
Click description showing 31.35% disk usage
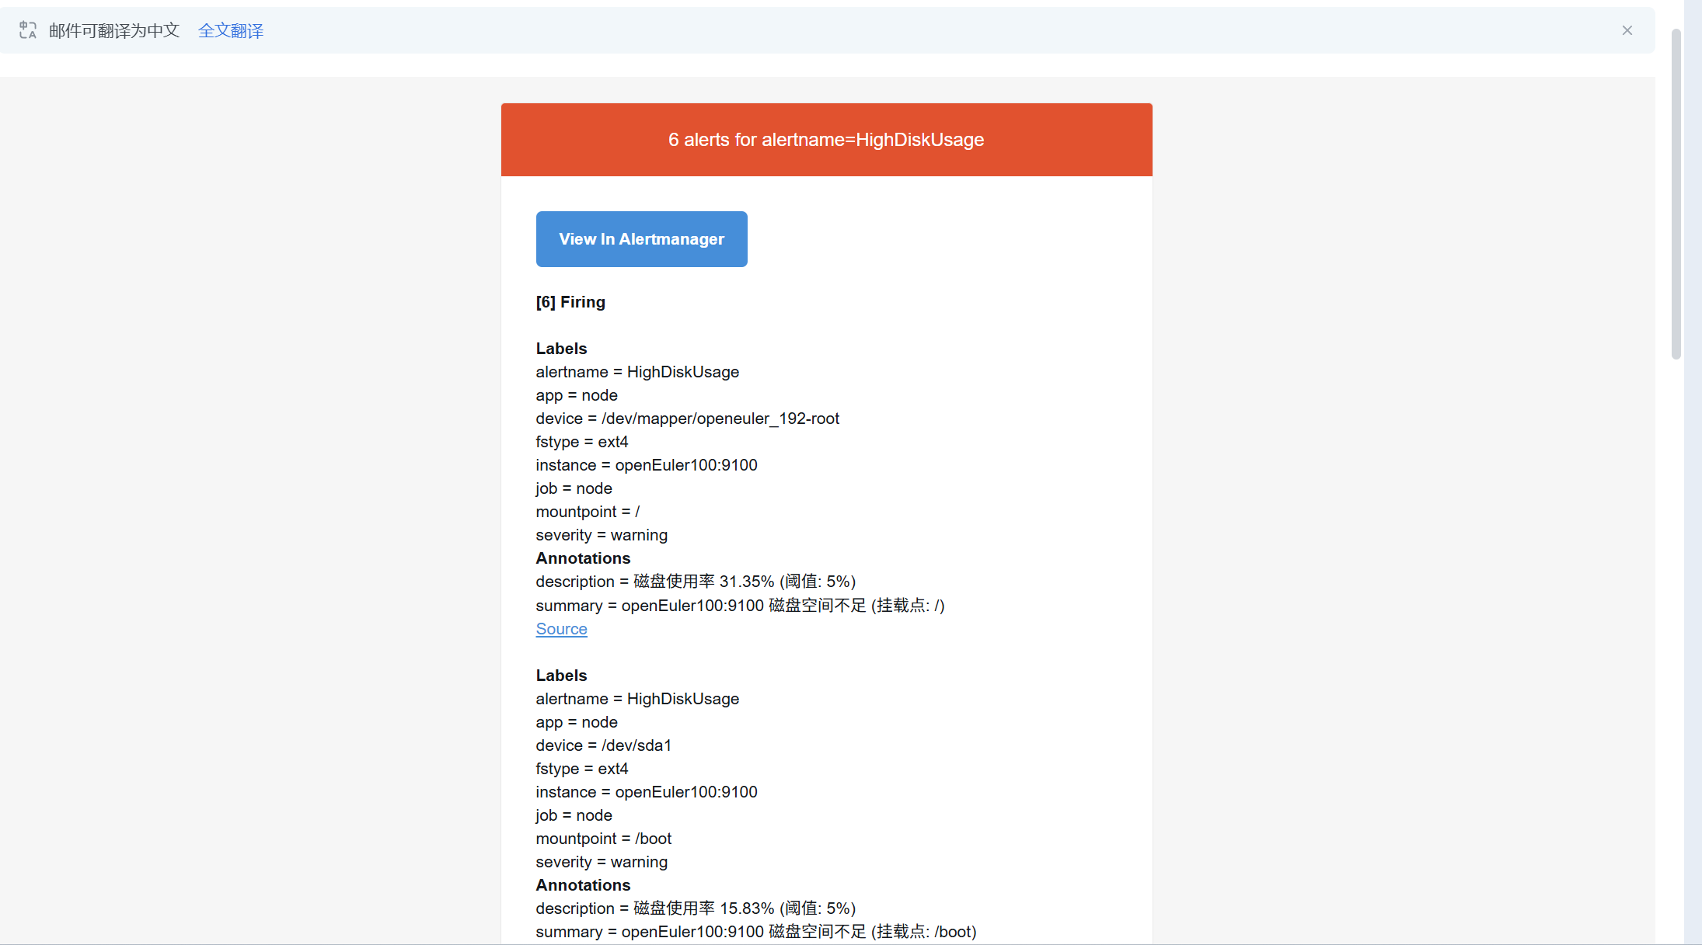(x=695, y=582)
